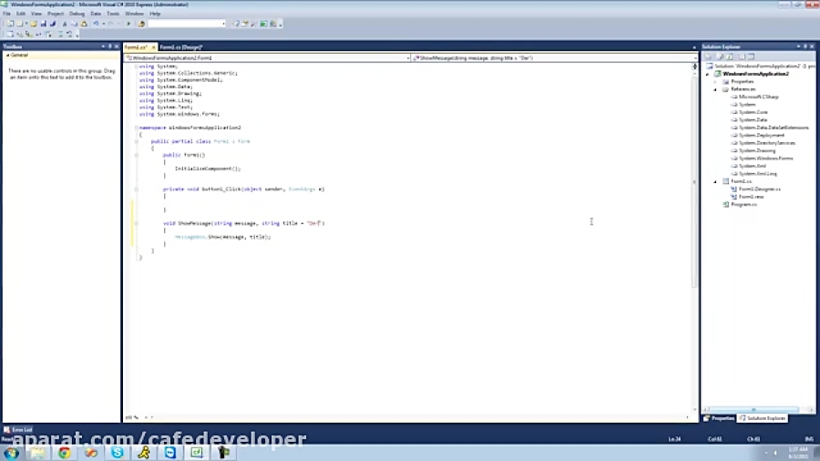This screenshot has width=820, height=461.
Task: Open the Solution Explorer Properties icon
Action: click(709, 56)
